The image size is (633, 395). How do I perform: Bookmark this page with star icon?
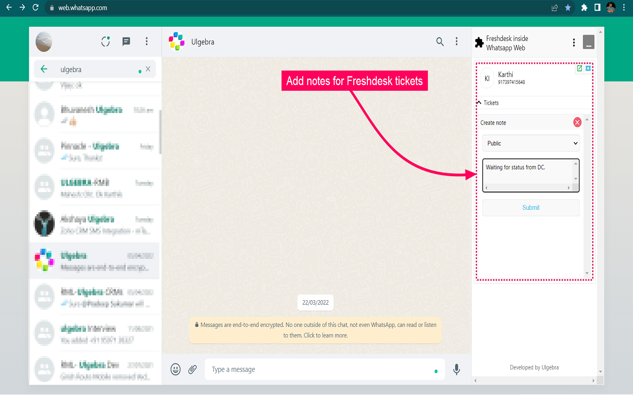568,8
